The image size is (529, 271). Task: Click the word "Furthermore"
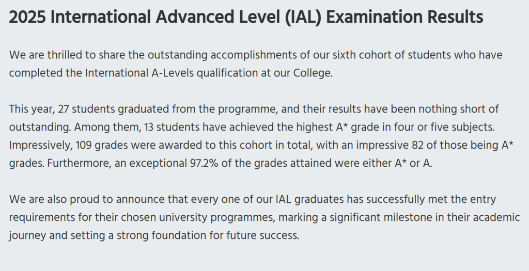click(68, 164)
